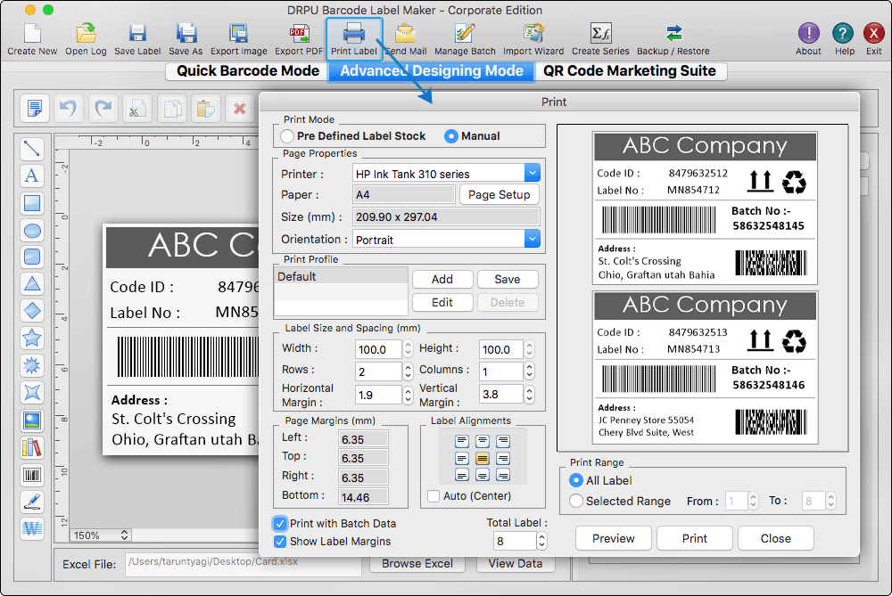892x596 pixels.
Task: Choose Selected Range radio button
Action: [576, 501]
